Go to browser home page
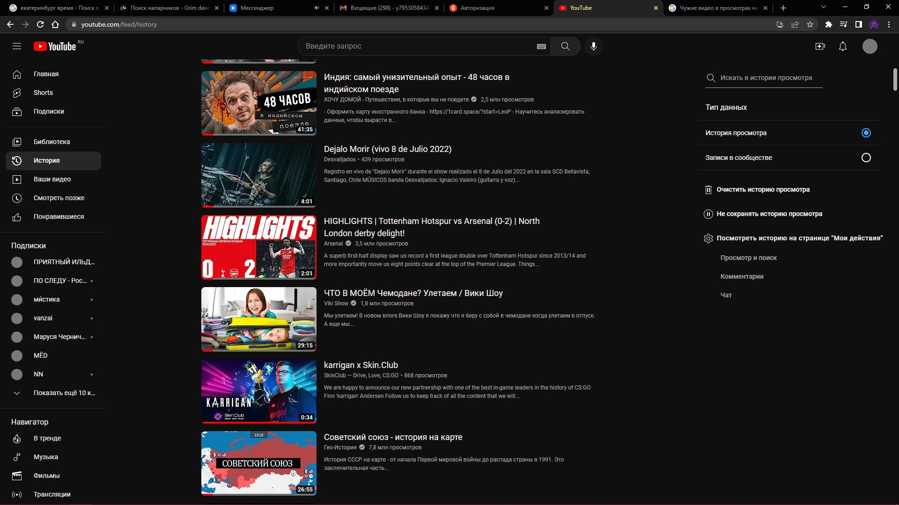The width and height of the screenshot is (899, 505). click(x=55, y=24)
